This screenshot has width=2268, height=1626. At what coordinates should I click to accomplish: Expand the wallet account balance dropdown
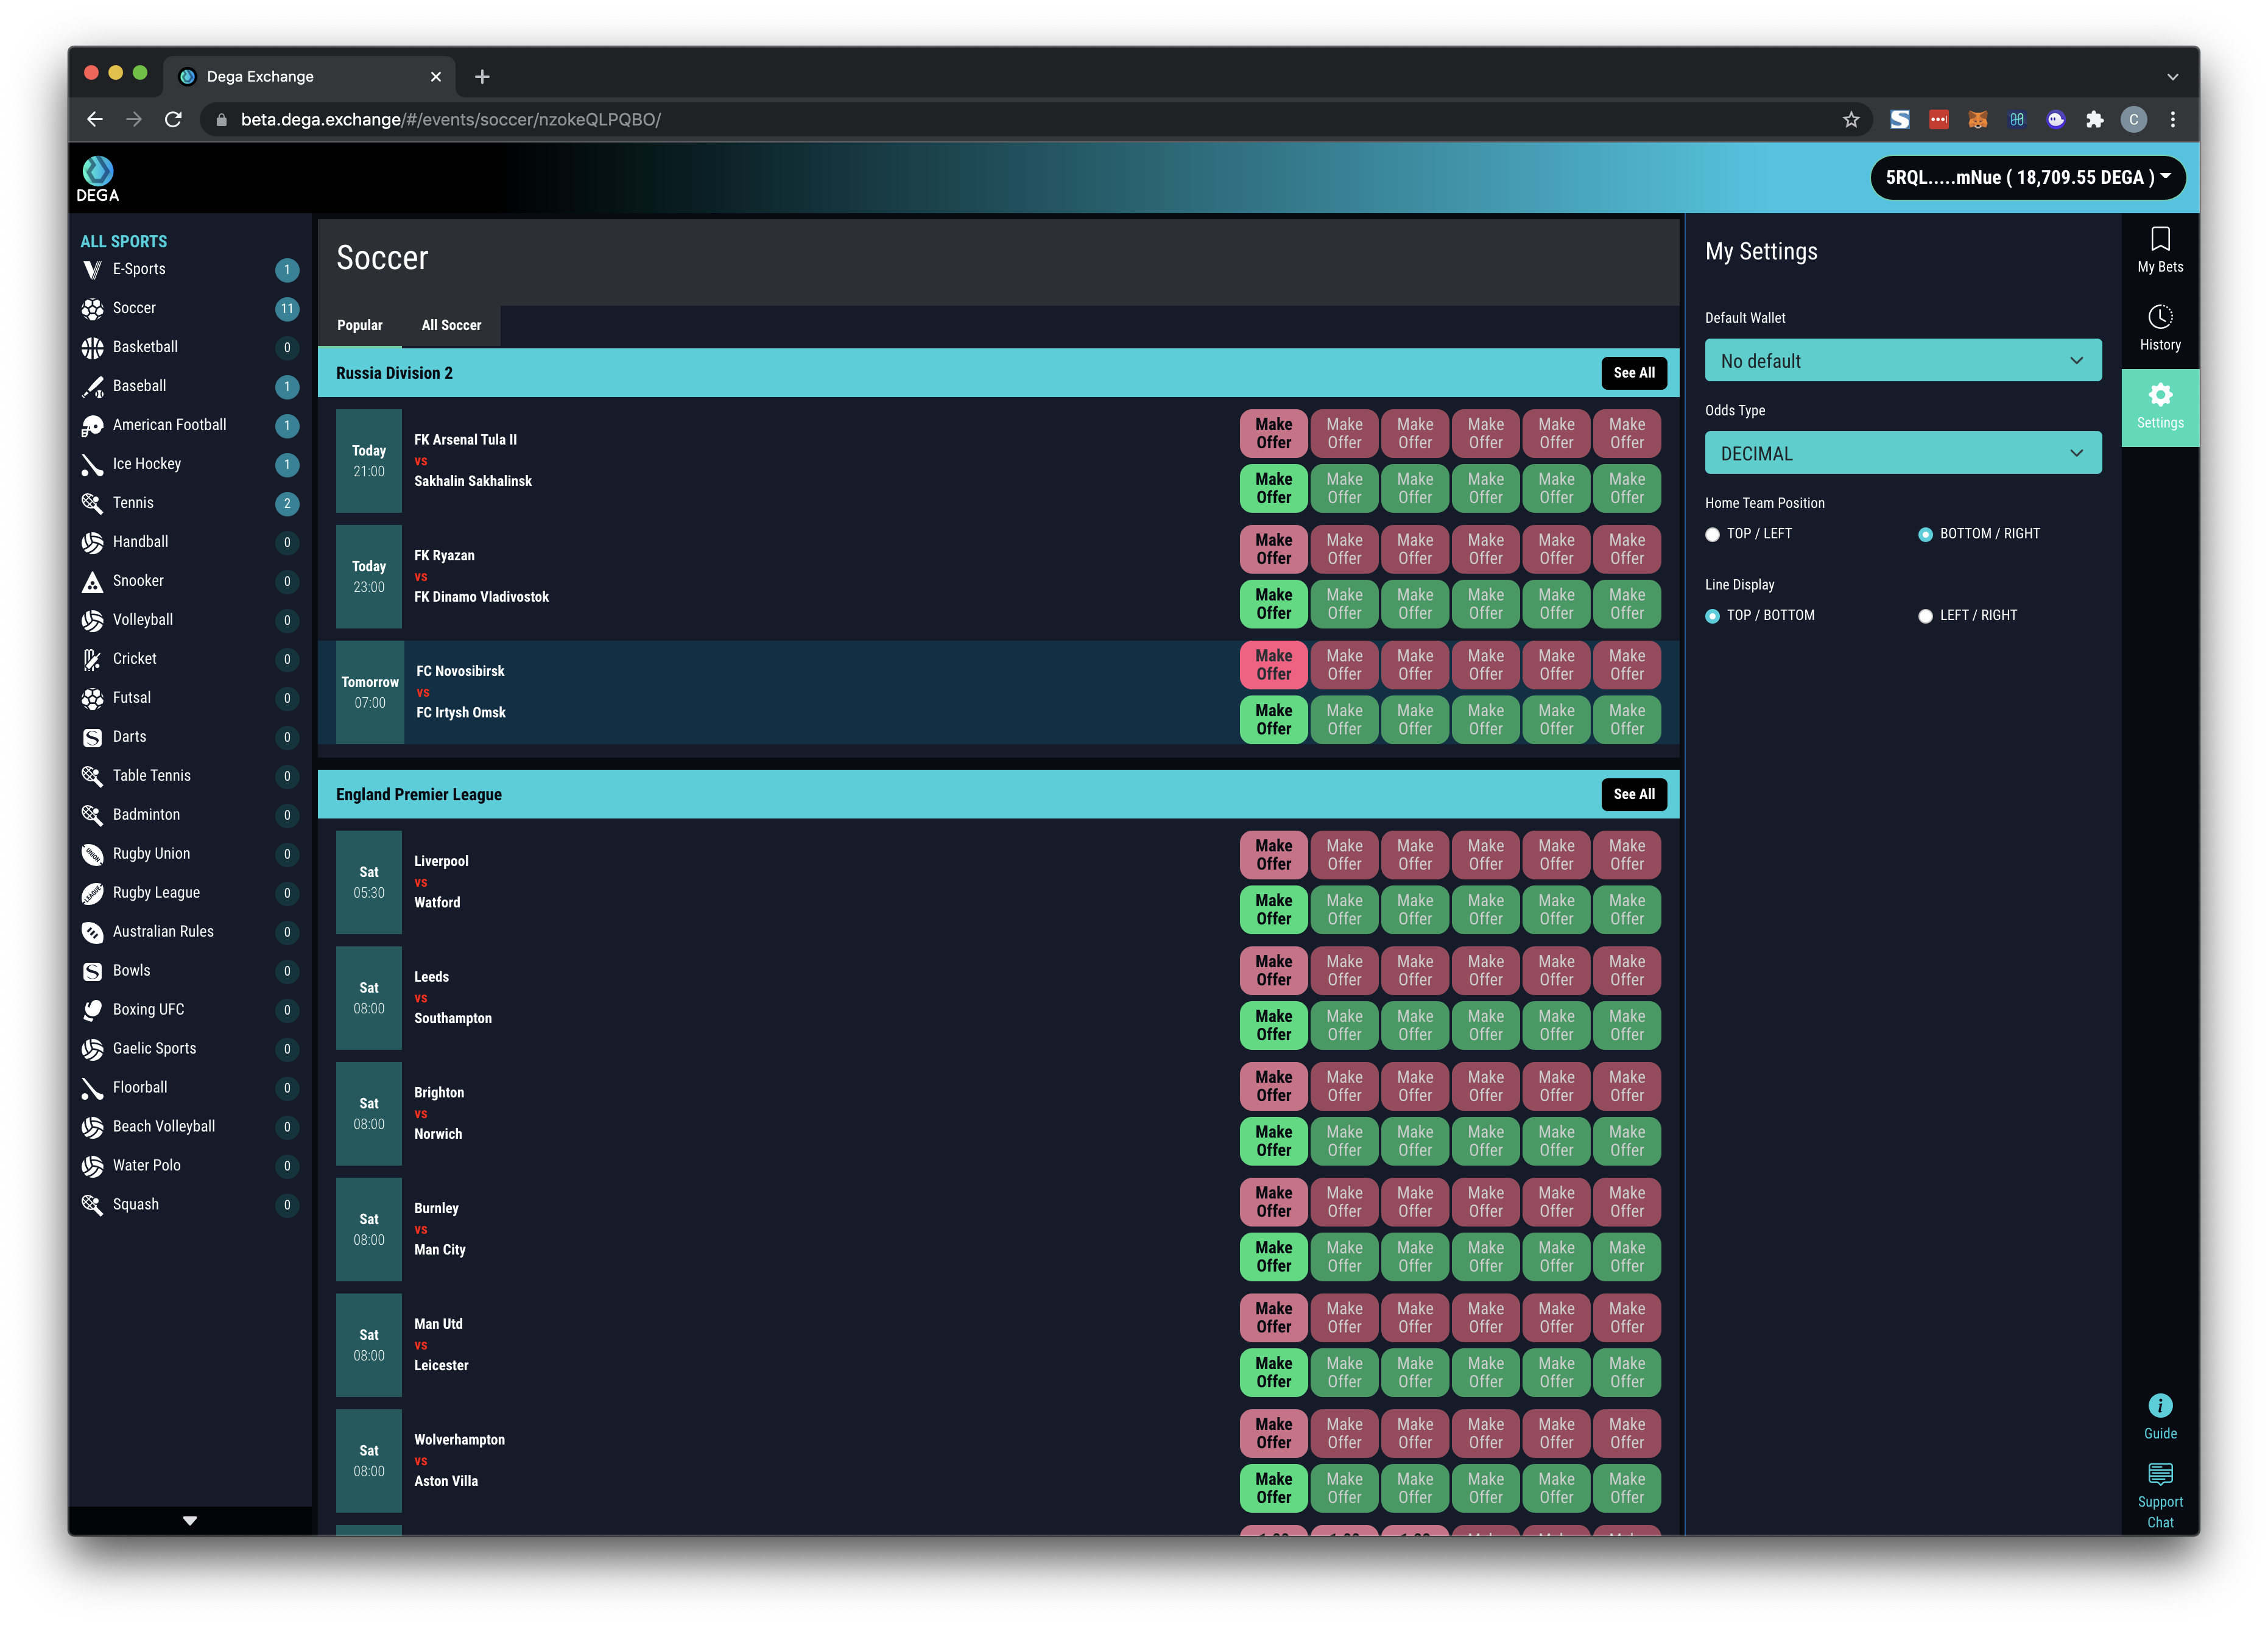pos(2026,178)
